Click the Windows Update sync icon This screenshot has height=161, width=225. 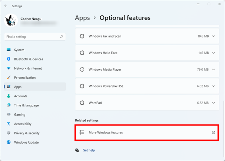tap(9, 142)
